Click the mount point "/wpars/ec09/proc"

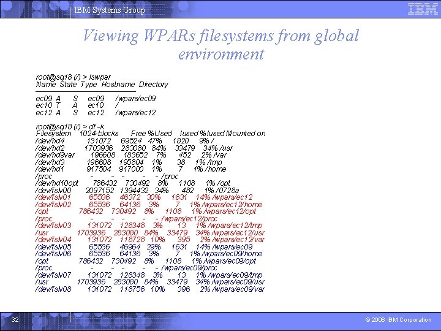pyautogui.click(x=189, y=268)
